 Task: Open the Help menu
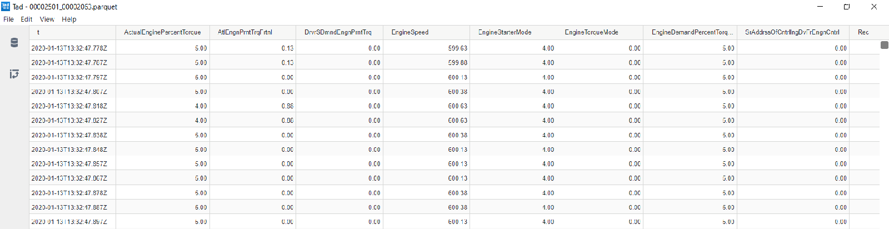click(x=69, y=19)
